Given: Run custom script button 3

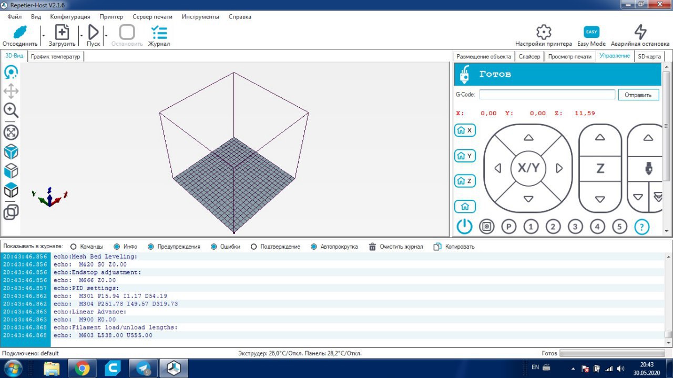Looking at the screenshot, I should tap(575, 227).
